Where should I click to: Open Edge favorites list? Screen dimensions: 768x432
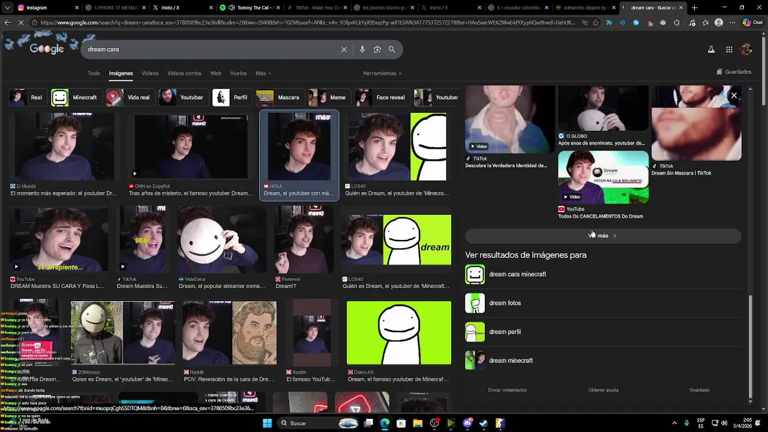[x=704, y=23]
